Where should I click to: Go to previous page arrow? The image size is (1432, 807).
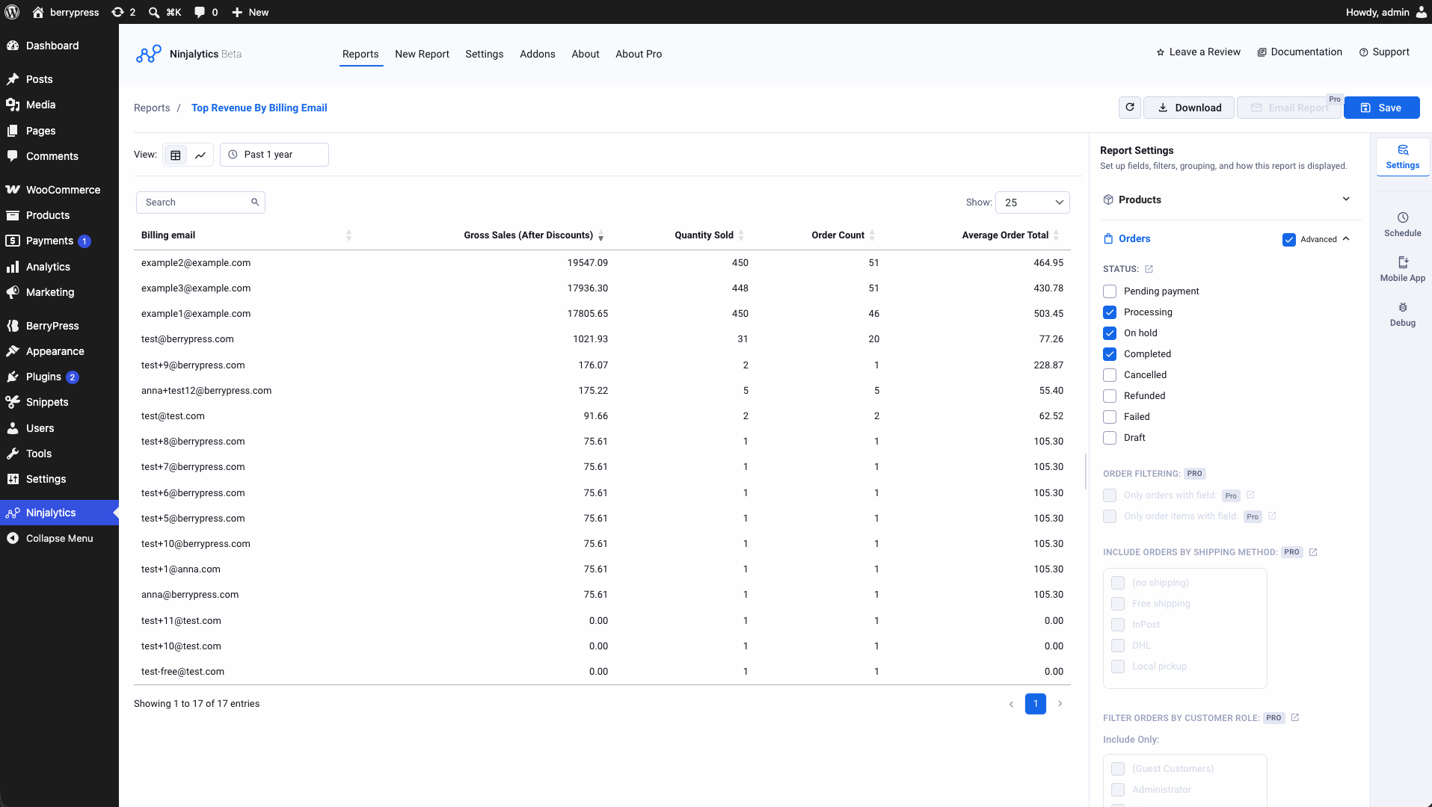click(x=1011, y=704)
